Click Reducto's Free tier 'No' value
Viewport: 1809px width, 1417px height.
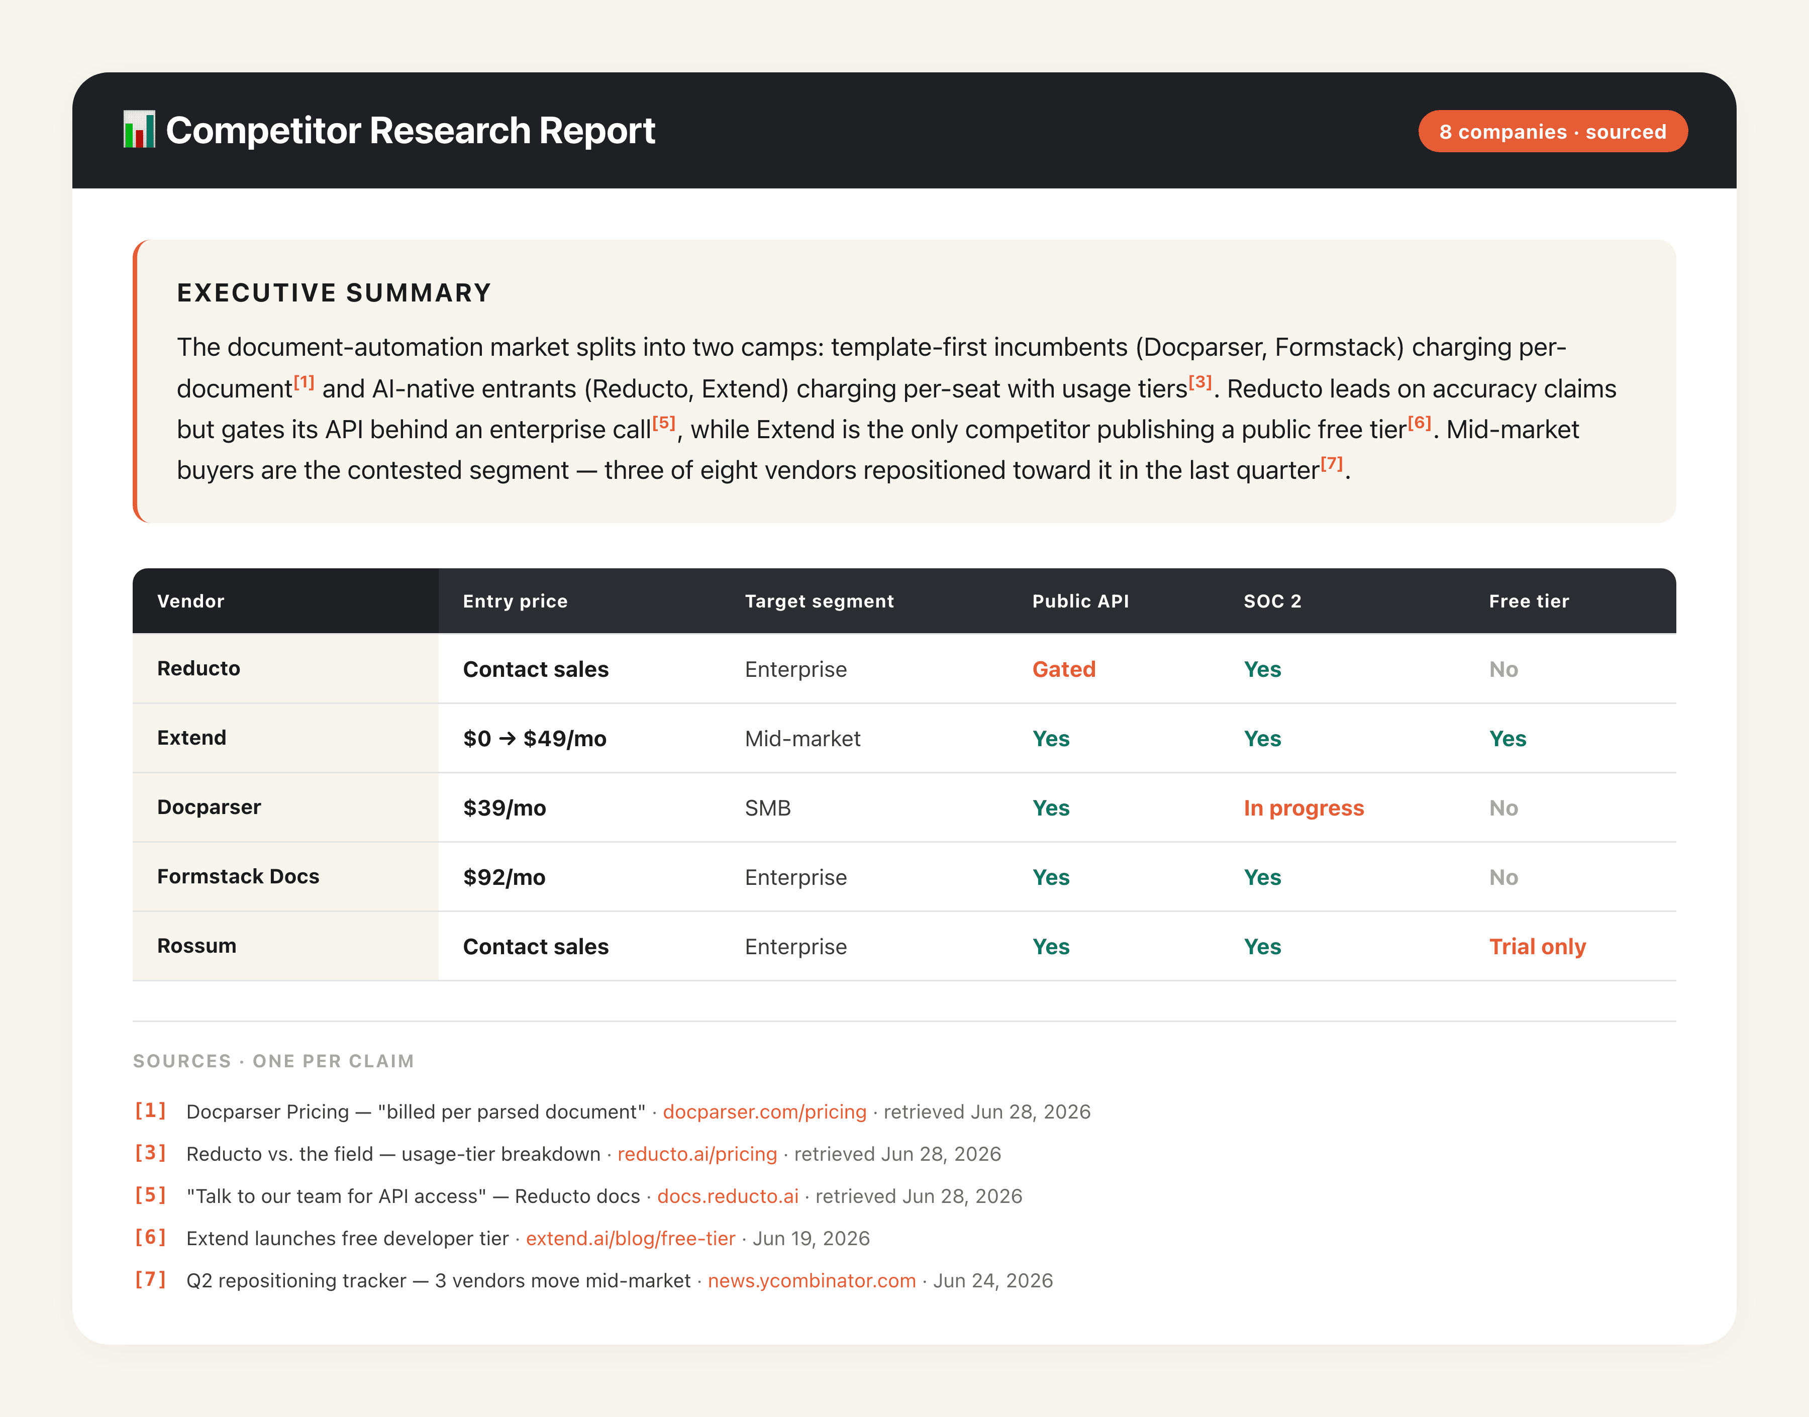click(x=1503, y=669)
